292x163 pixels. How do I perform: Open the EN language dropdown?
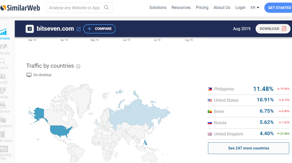pyautogui.click(x=255, y=8)
